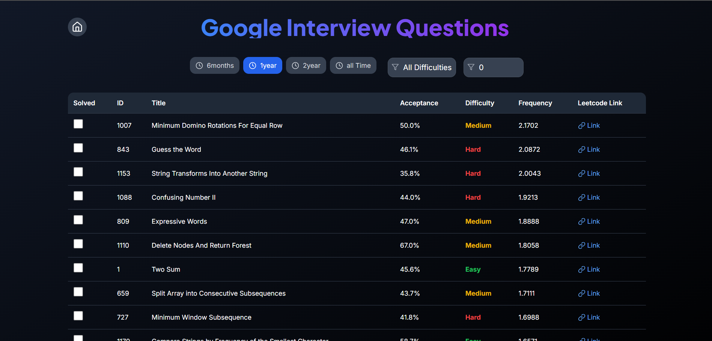Click the Solved column header
The height and width of the screenshot is (341, 712).
84,103
